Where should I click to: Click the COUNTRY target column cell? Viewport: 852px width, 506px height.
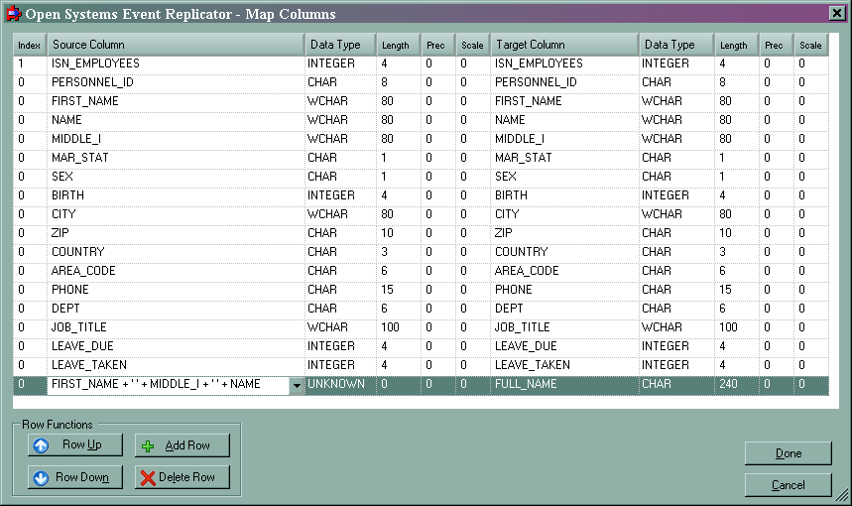point(564,252)
